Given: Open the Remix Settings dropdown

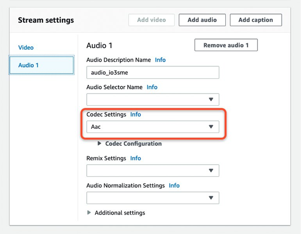Looking at the screenshot, I should (152, 171).
